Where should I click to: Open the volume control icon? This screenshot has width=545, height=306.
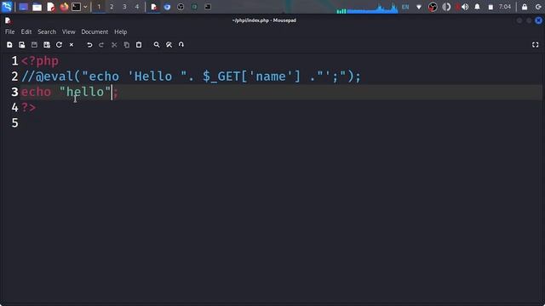[x=465, y=7]
